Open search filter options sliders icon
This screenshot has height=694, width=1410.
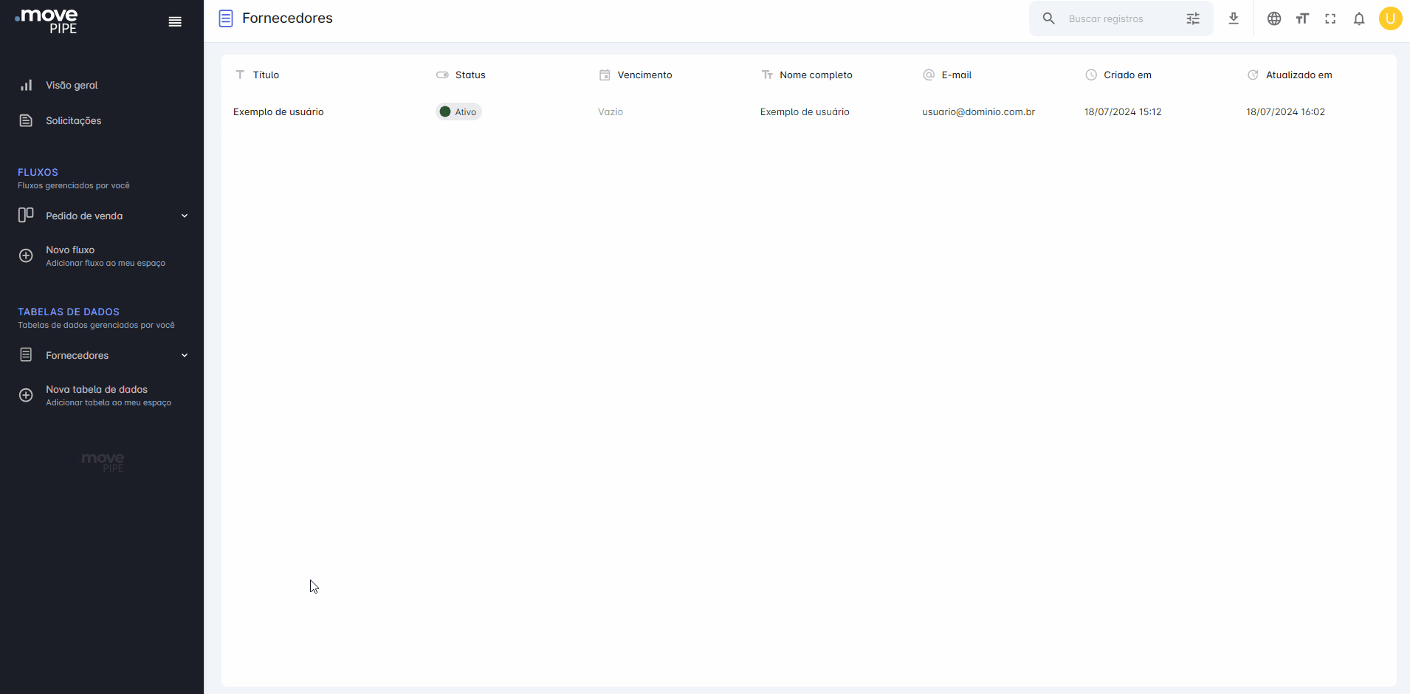point(1193,18)
